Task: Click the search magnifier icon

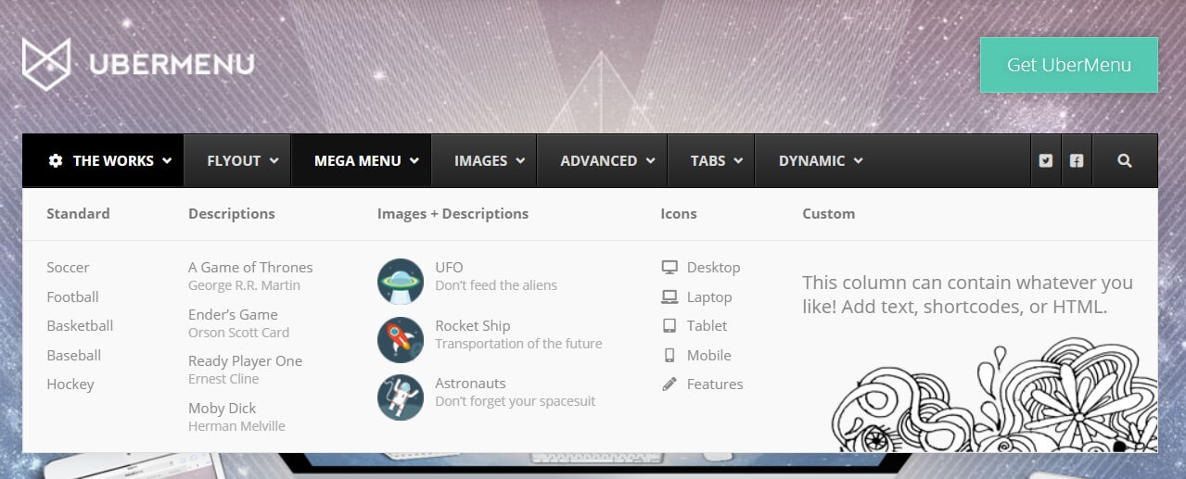Action: coord(1125,160)
